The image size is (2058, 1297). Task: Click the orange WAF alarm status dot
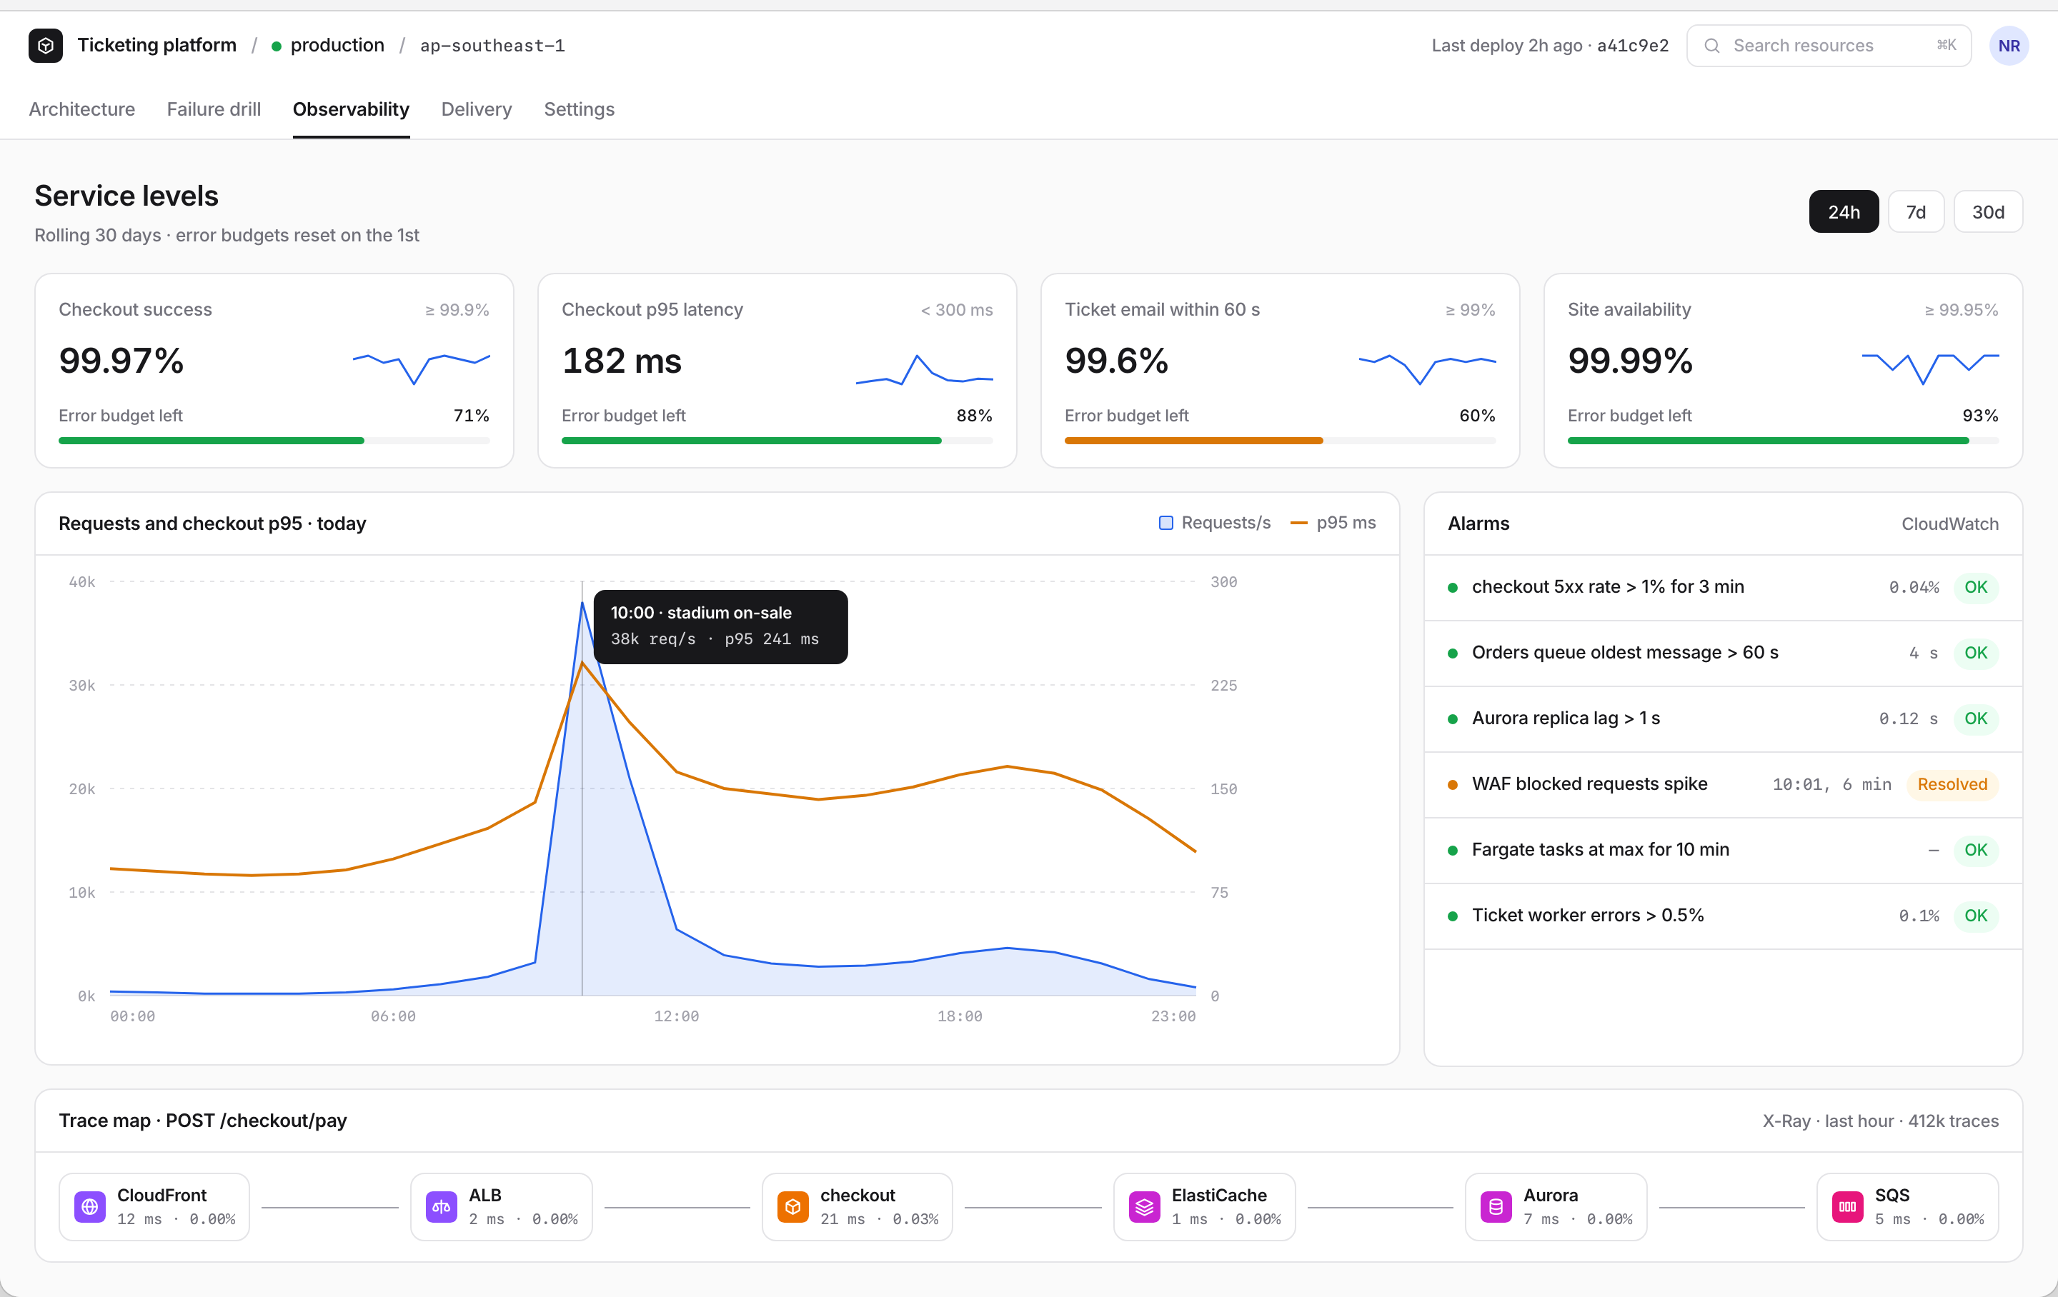[x=1452, y=784]
